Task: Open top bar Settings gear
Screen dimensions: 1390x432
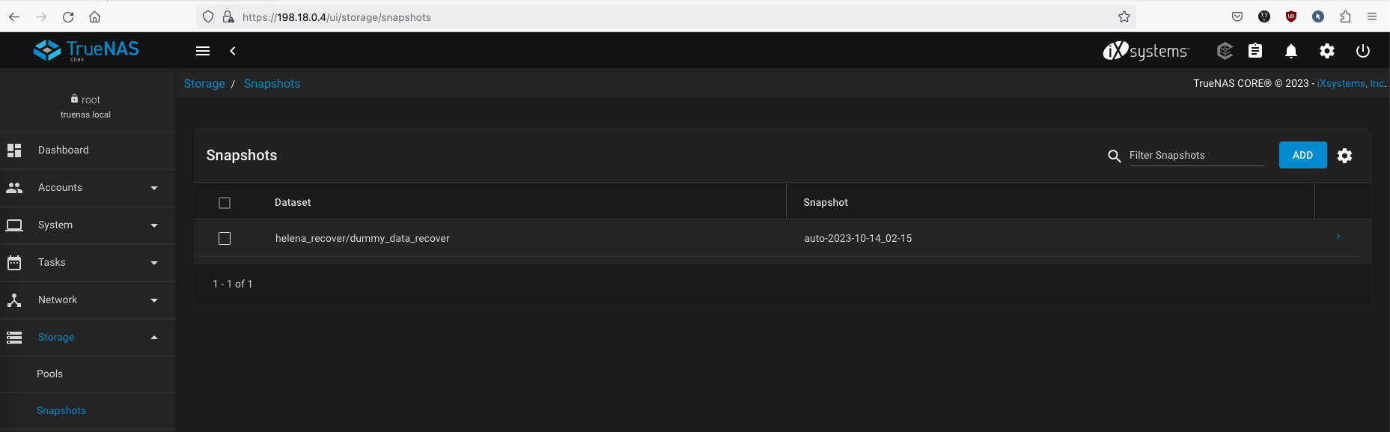Action: [x=1327, y=51]
